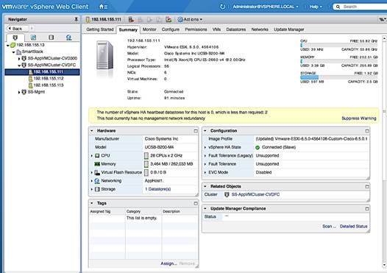Maximize the Related Objects panel

pos(367,187)
